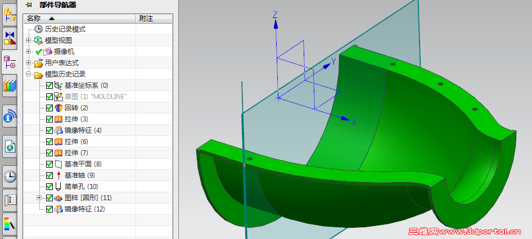Select 基准平面 (8) feature text
532x239 pixels.
(83, 164)
